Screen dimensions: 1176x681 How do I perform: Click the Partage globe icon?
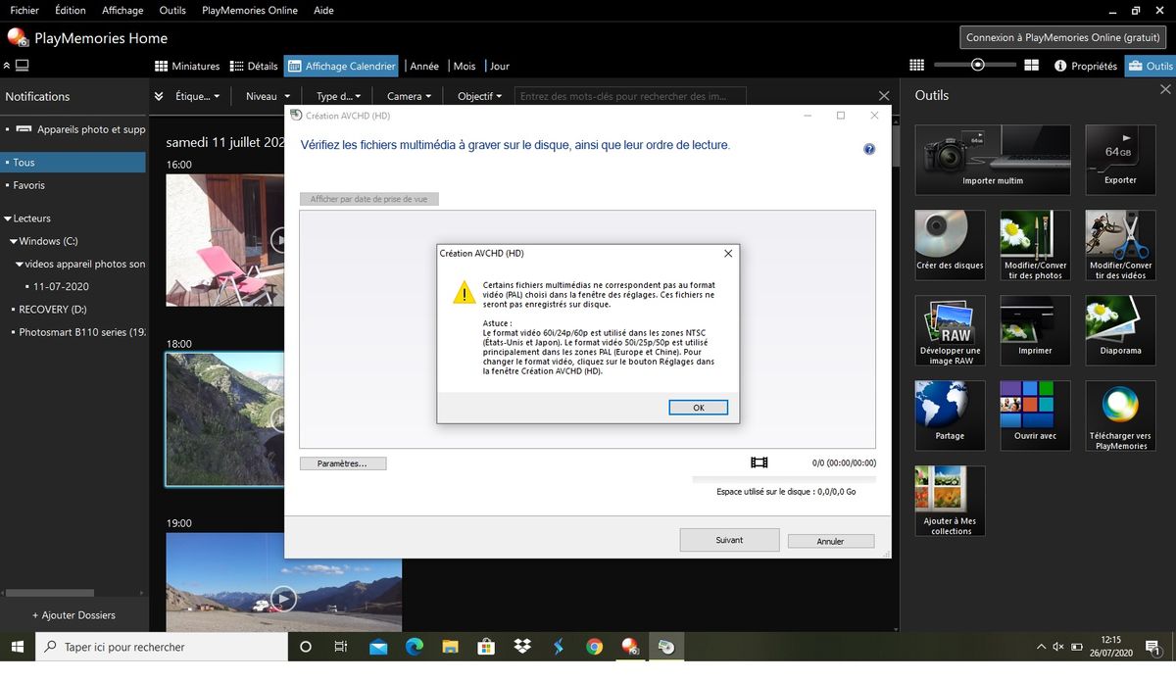tap(950, 414)
